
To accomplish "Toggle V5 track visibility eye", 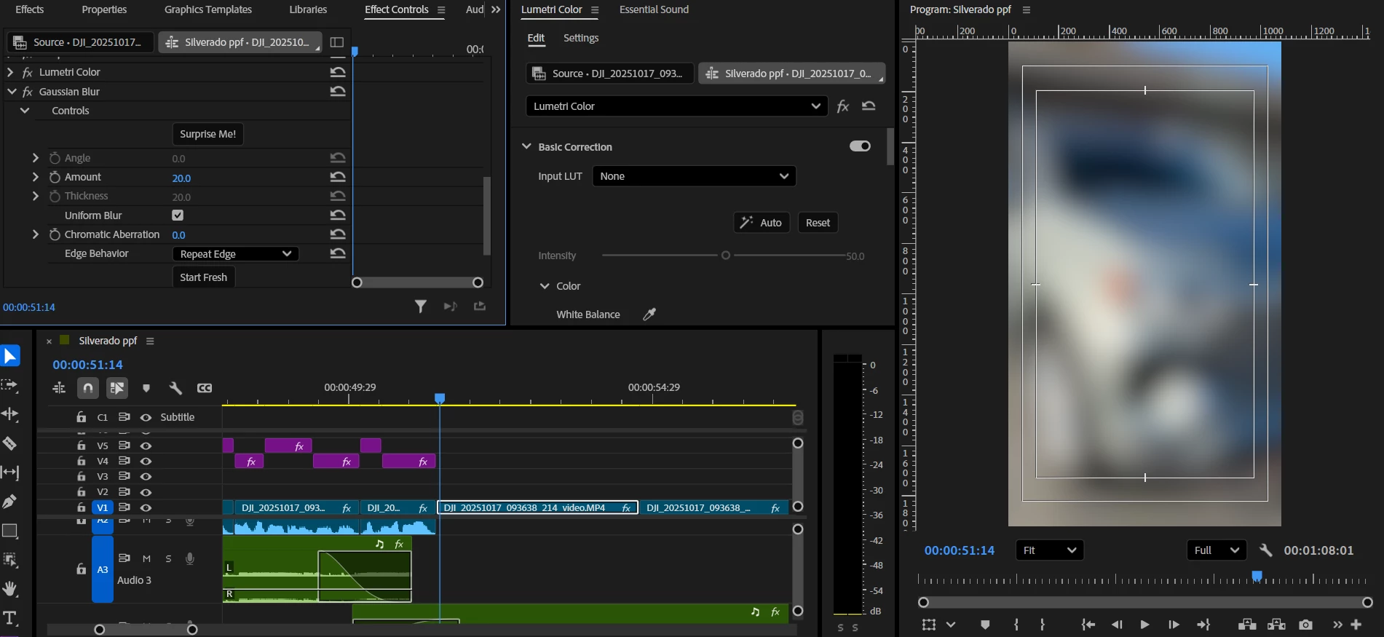I will click(x=146, y=446).
